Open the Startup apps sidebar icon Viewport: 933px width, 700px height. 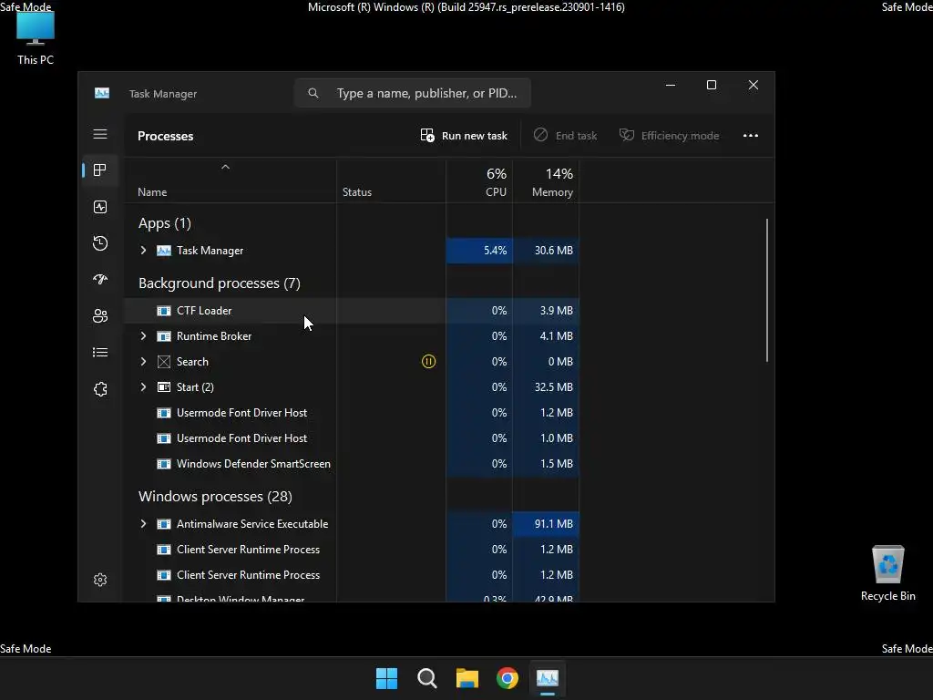point(100,279)
